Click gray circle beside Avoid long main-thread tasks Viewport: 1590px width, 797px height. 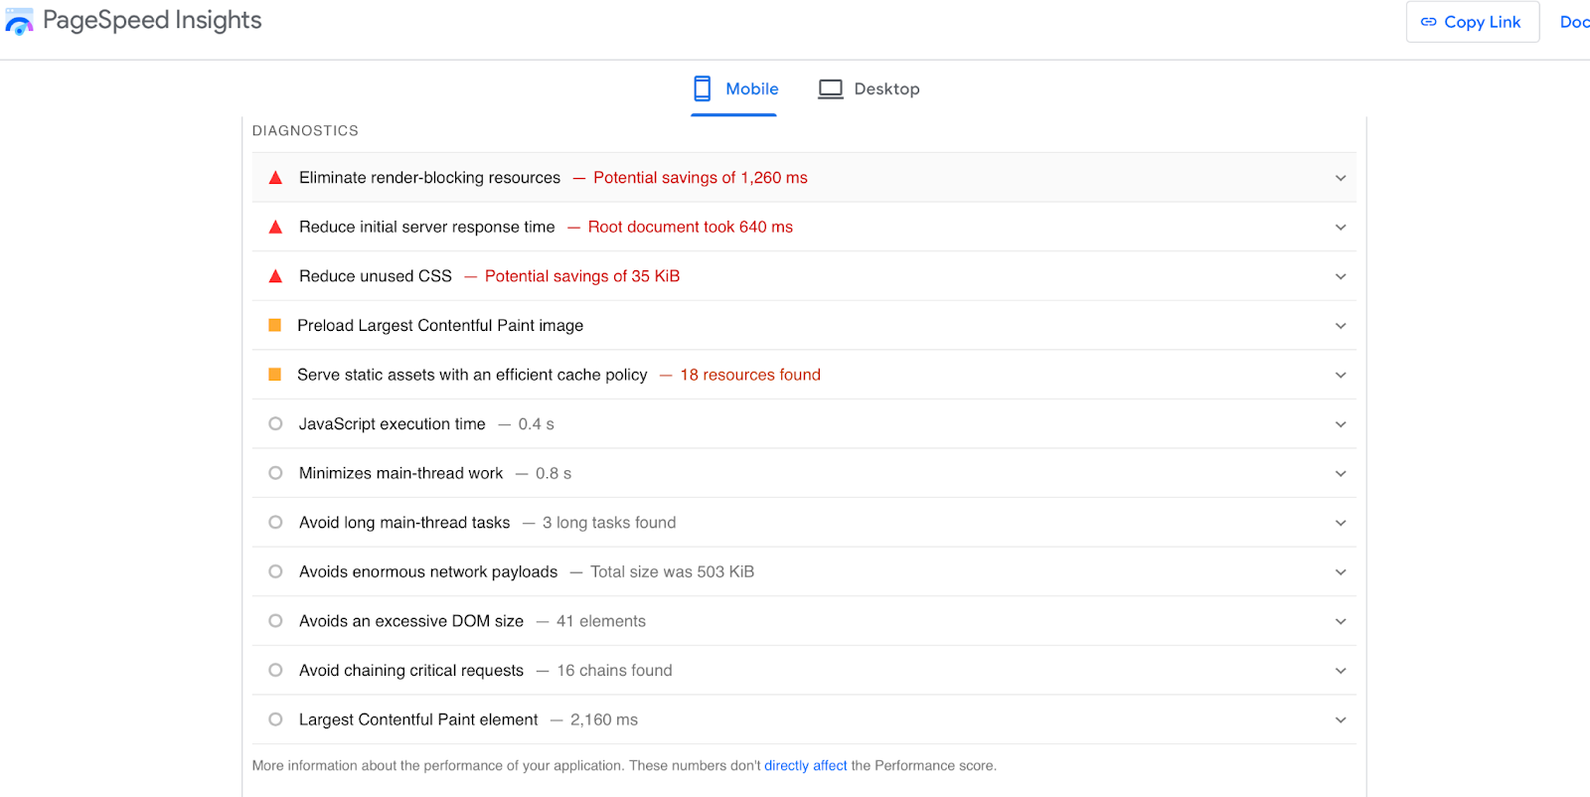[x=275, y=522]
